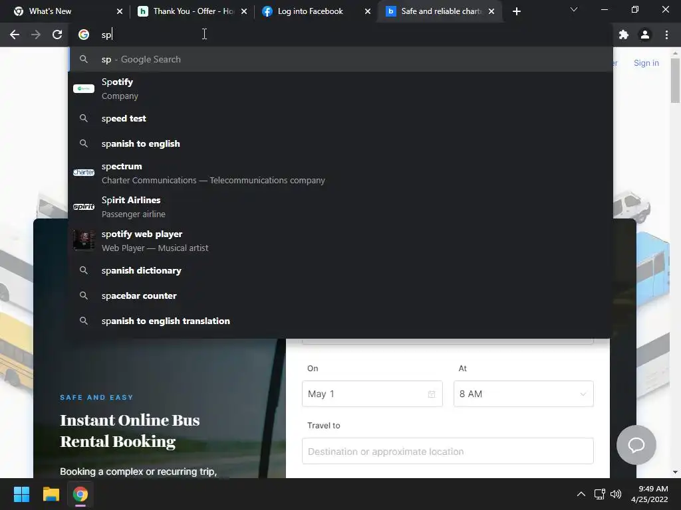Pick the Spirit Airlines suggestion
Viewport: 681px width, 510px height.
click(340, 207)
